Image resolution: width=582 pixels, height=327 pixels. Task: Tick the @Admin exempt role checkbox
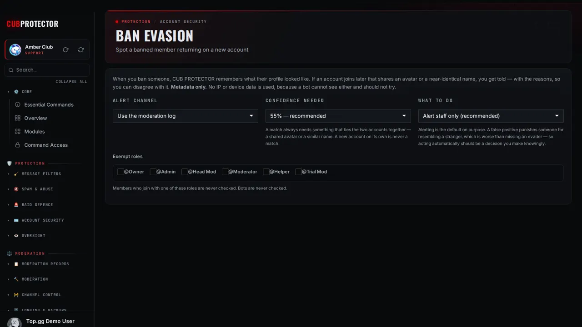coord(153,172)
